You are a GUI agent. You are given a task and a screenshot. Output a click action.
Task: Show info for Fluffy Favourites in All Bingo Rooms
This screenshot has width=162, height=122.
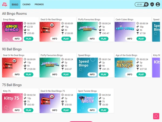coord(92,39)
